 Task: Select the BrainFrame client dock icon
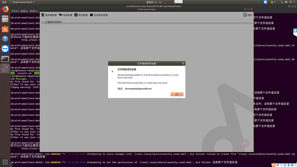pos(5,68)
